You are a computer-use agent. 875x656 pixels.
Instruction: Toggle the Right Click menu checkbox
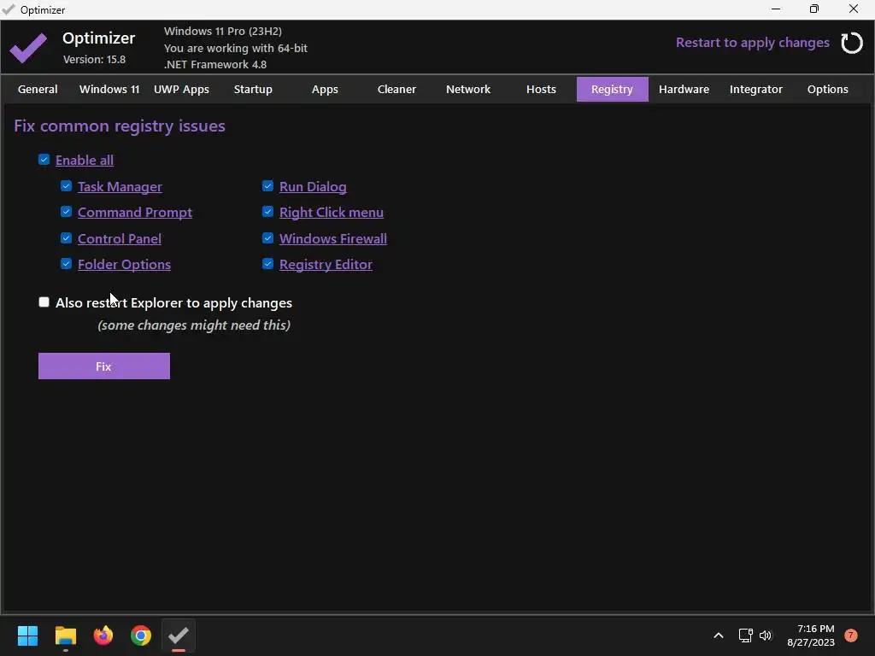point(267,212)
